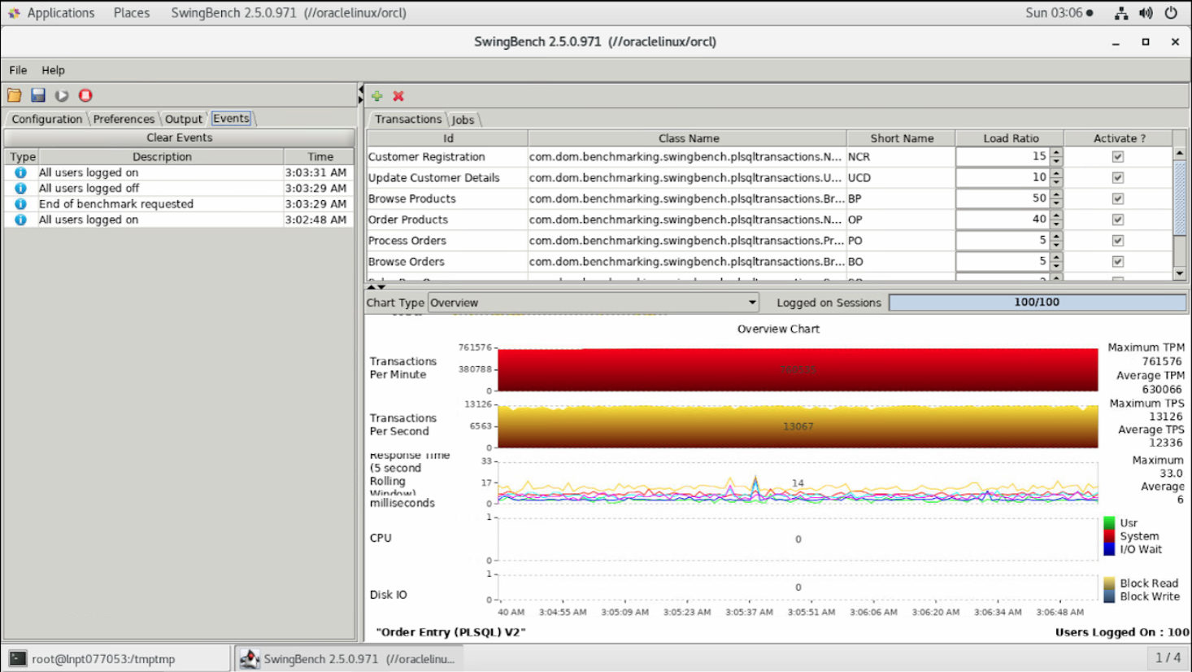Decrease Order Products load ratio
The height and width of the screenshot is (672, 1192).
tap(1056, 225)
